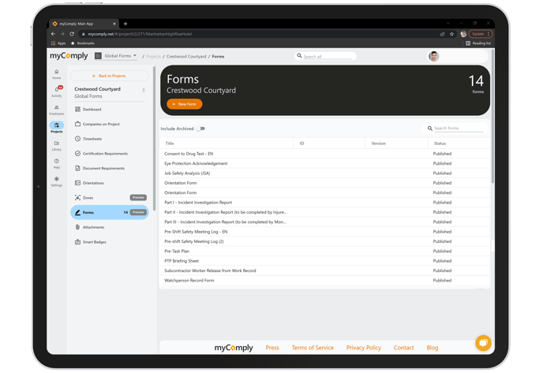Open Terms of Service link
Screen dimensions: 543x373
click(x=313, y=348)
